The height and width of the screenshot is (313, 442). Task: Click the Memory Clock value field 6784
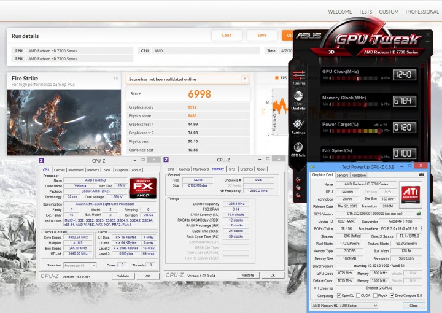pyautogui.click(x=405, y=101)
